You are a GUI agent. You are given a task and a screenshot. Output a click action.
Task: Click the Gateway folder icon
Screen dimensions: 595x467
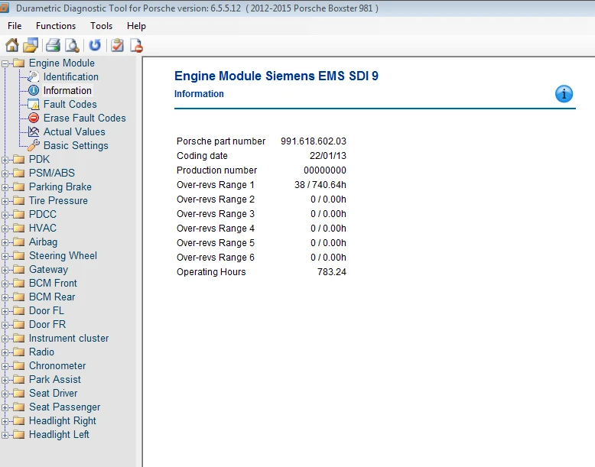pyautogui.click(x=18, y=269)
